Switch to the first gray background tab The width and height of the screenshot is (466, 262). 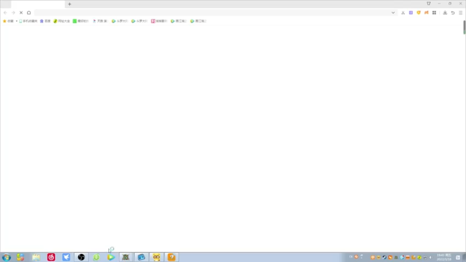(x=6, y=4)
